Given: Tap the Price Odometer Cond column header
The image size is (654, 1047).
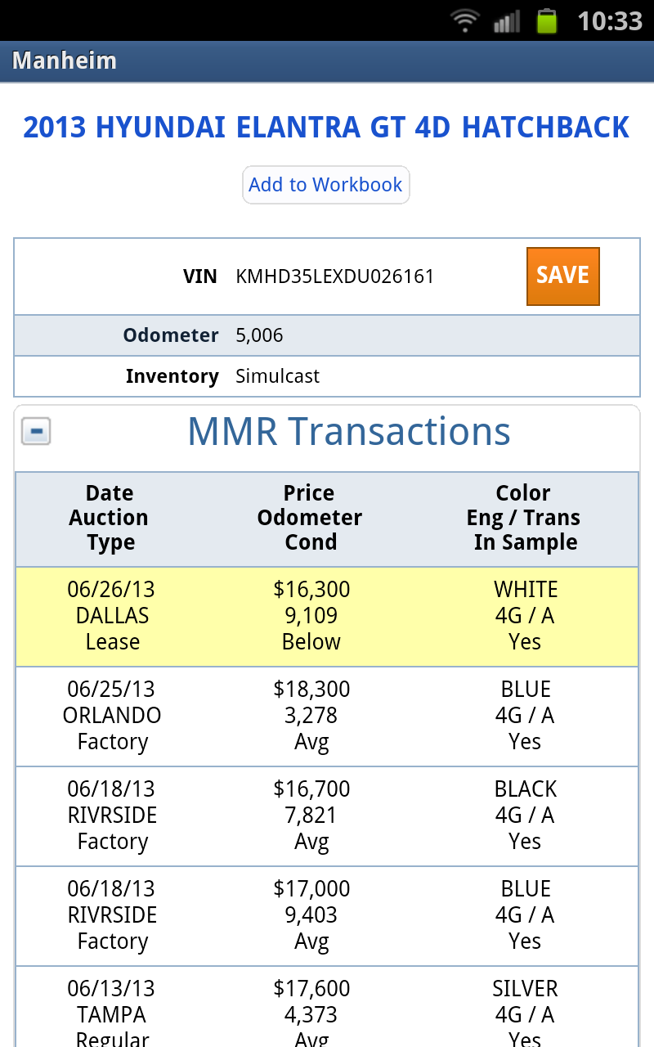Looking at the screenshot, I should tap(310, 518).
